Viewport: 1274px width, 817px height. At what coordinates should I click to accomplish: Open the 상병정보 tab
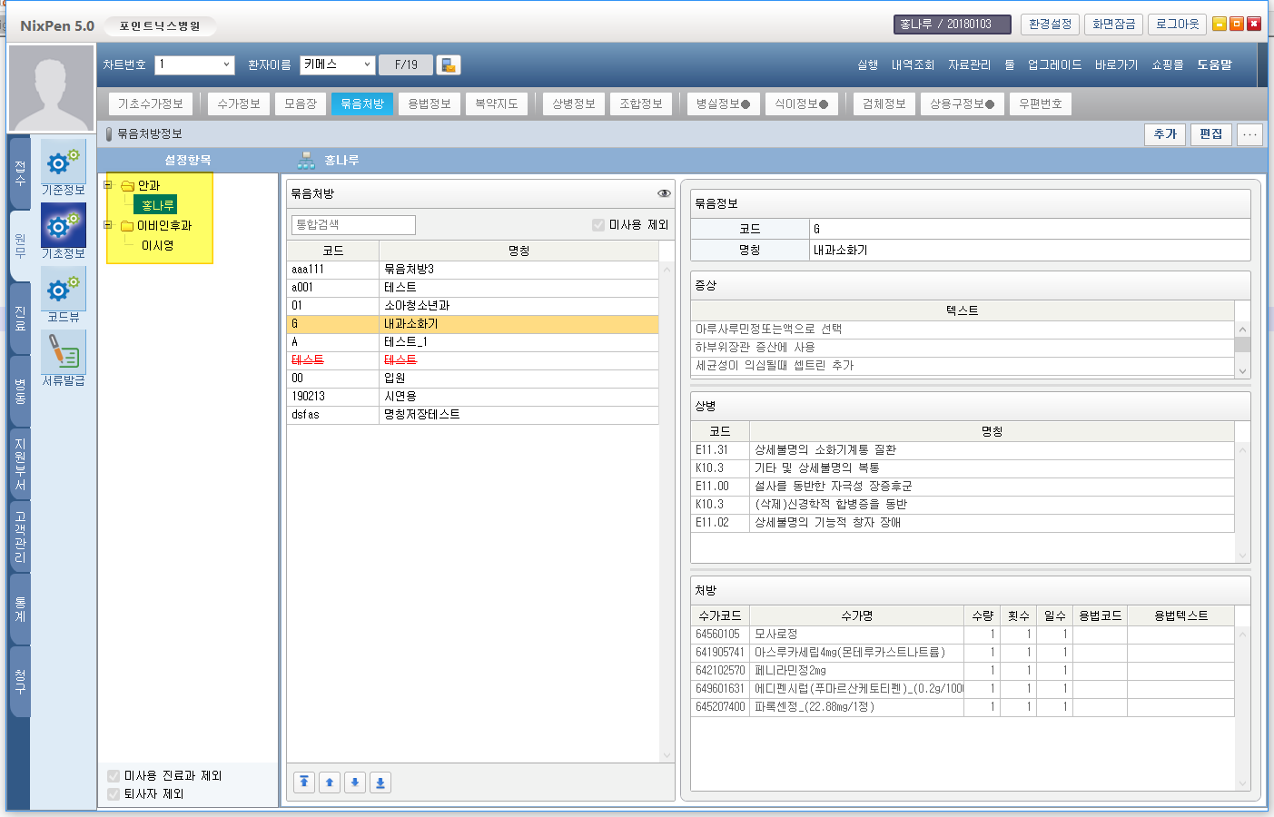click(x=574, y=104)
